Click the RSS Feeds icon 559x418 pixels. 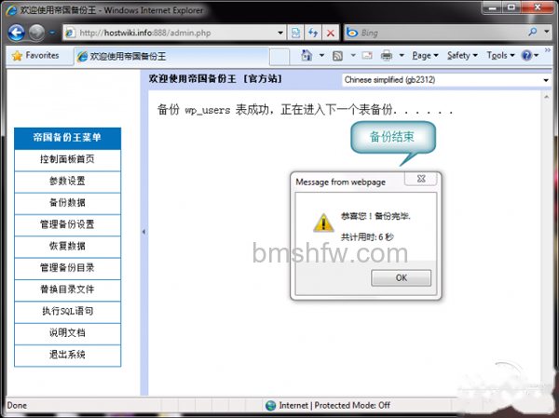coord(337,56)
